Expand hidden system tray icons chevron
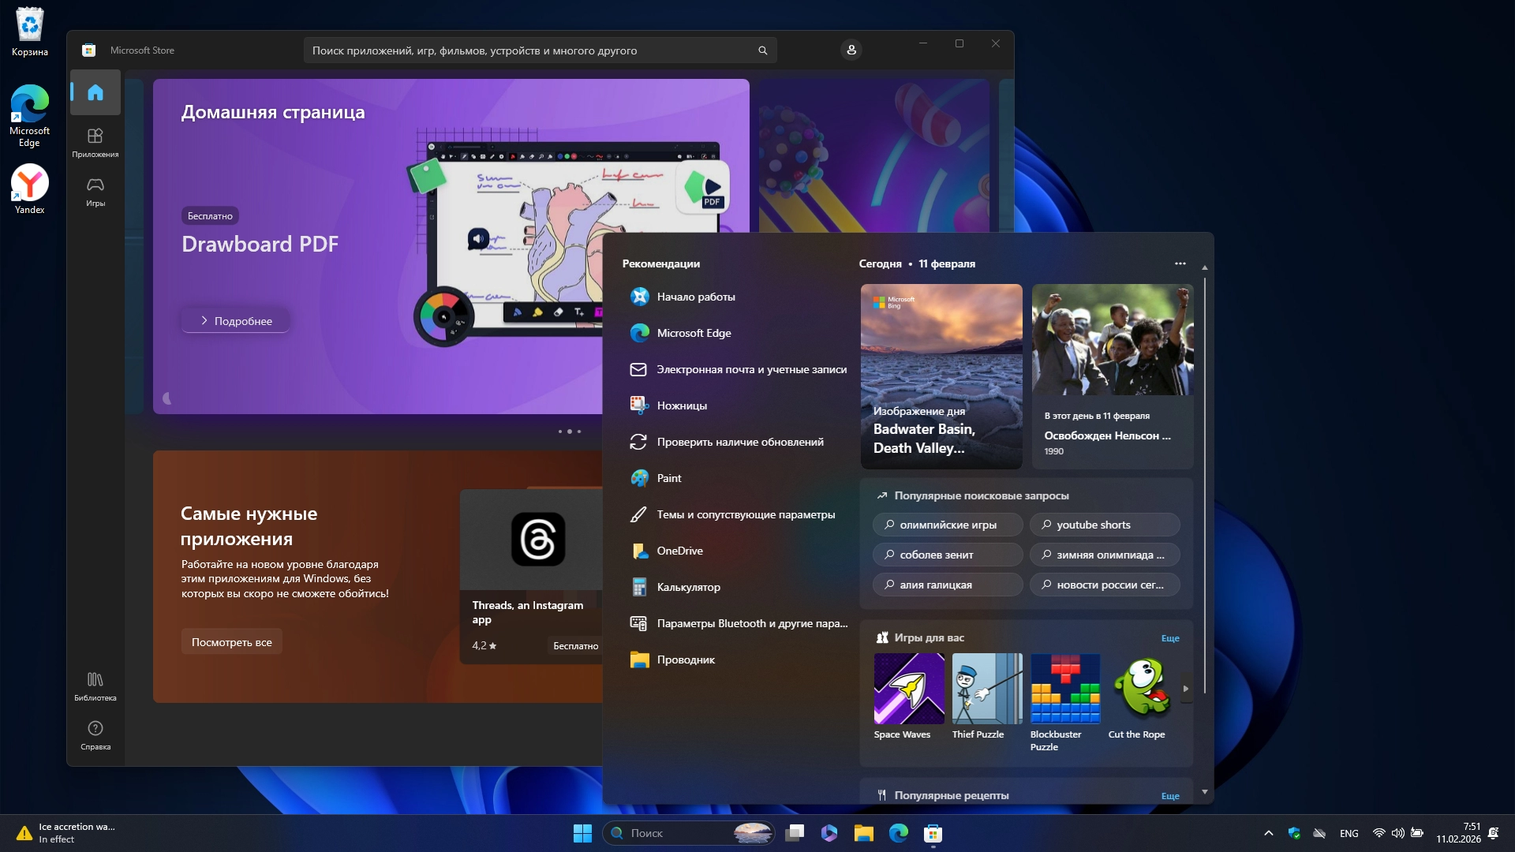The width and height of the screenshot is (1515, 852). [x=1268, y=833]
